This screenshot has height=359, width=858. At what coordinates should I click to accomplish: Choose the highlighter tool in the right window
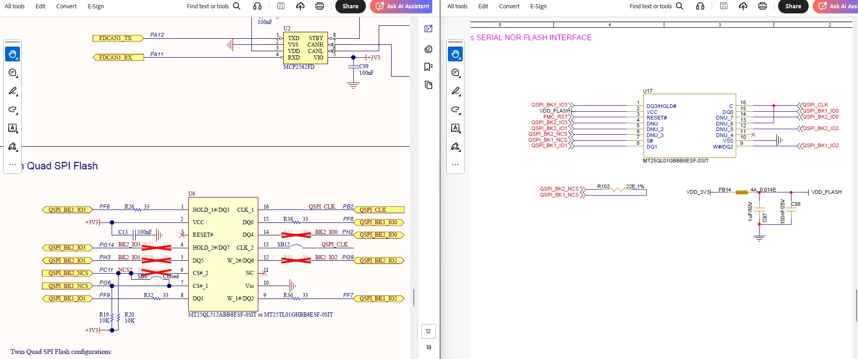pyautogui.click(x=455, y=91)
